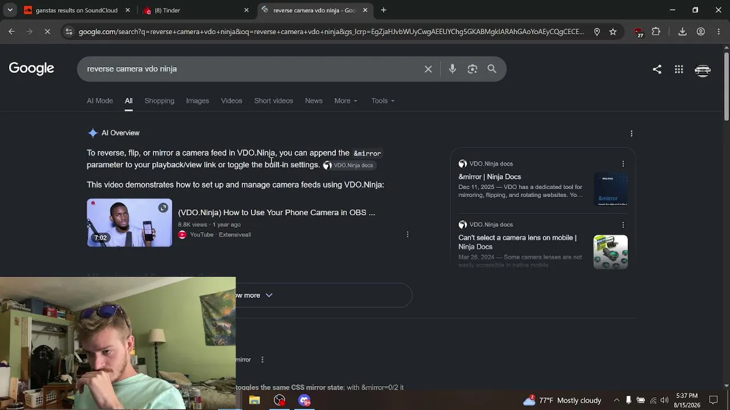Viewport: 730px width, 410px height.
Task: Open Windows notification center
Action: click(713, 400)
